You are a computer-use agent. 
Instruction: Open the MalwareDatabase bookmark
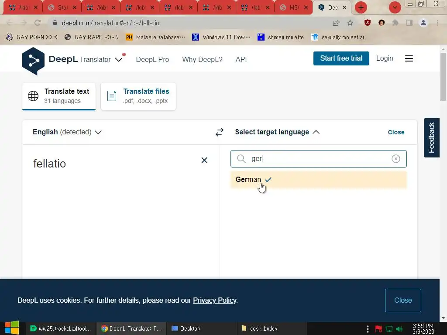coord(155,37)
